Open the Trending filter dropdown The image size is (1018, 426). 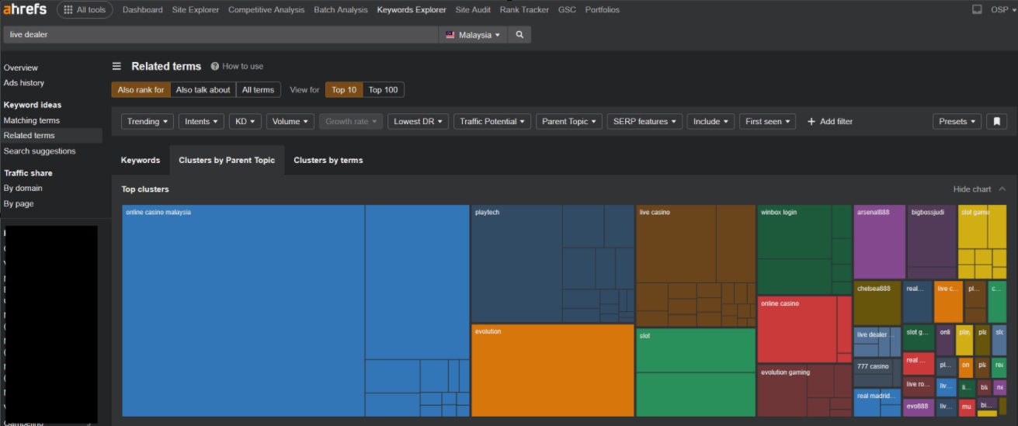tap(148, 121)
